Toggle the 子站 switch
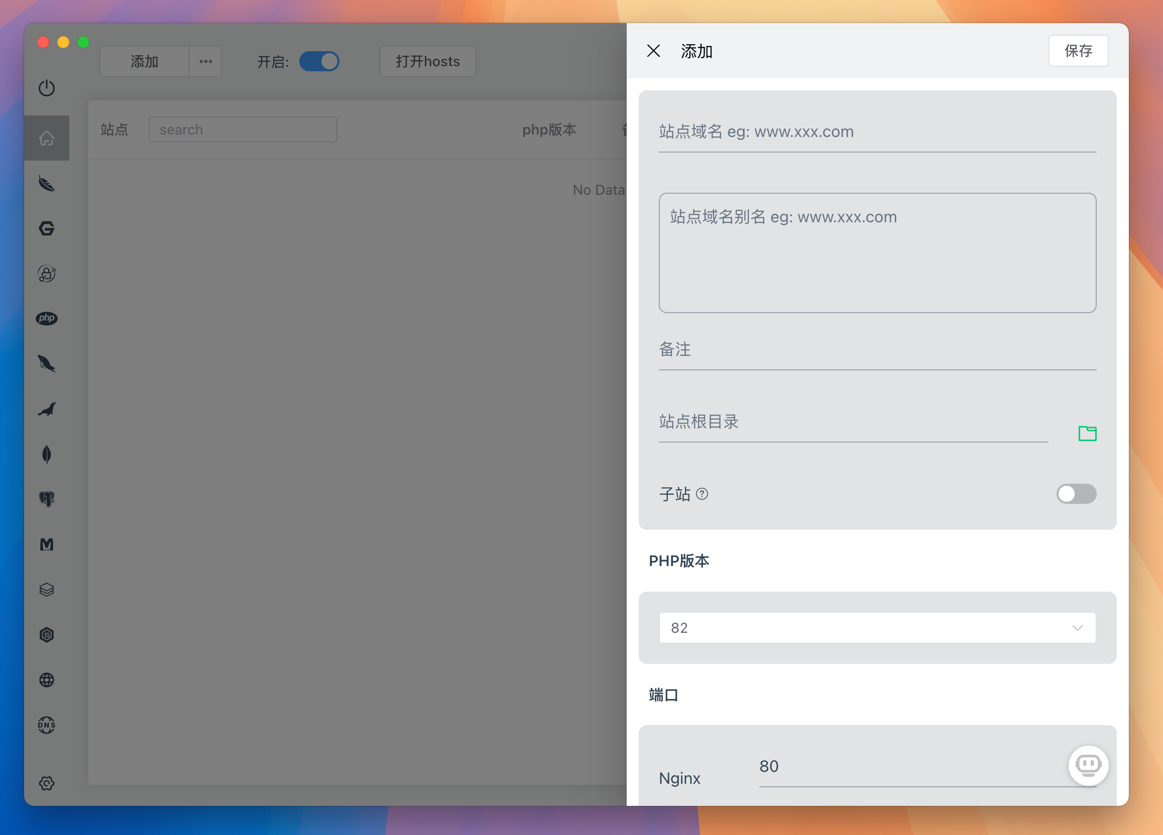 click(1076, 494)
